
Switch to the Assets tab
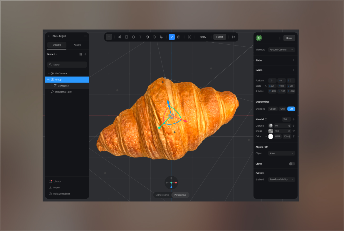point(77,45)
